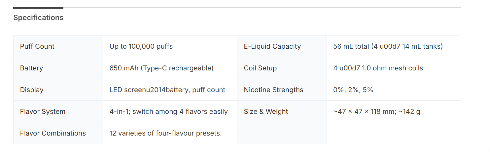Click the Coil Setup label
The width and height of the screenshot is (490, 152).
[260, 68]
